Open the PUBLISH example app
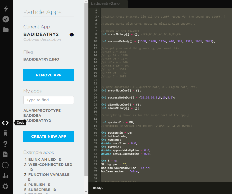232x194 pixels. (x=37, y=185)
